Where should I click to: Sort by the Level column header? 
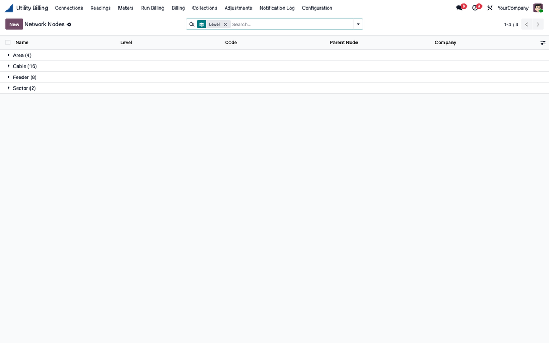click(x=126, y=43)
